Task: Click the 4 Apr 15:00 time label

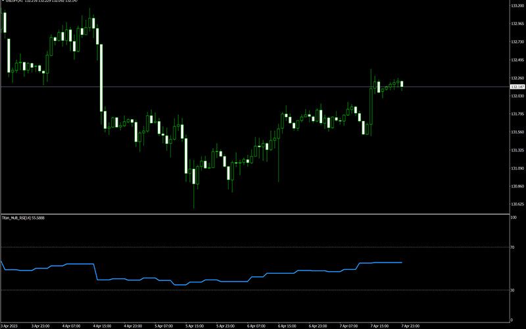Action: pos(103,326)
